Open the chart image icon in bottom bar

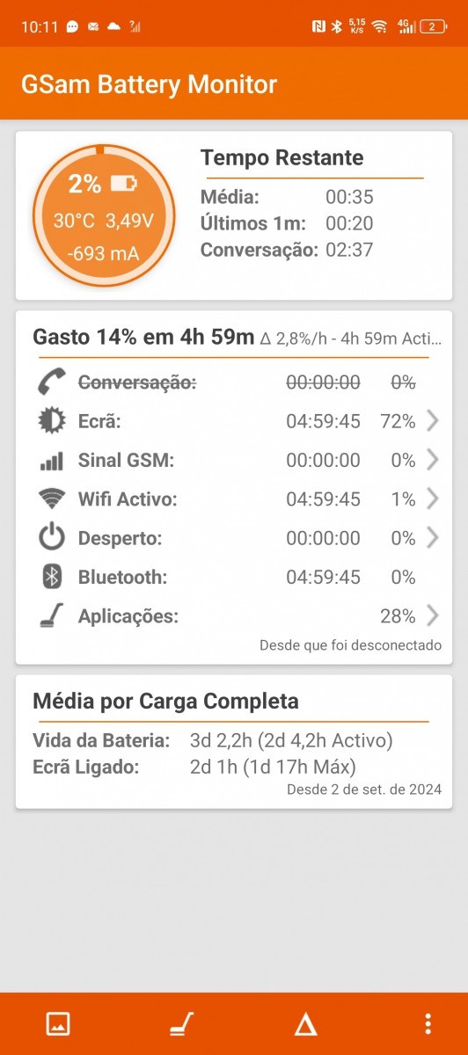tap(58, 1023)
